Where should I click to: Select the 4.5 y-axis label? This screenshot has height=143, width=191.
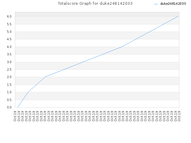pos(9,39)
